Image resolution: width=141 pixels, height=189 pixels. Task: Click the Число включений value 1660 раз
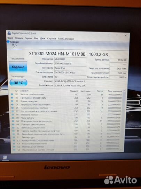tap(118, 73)
